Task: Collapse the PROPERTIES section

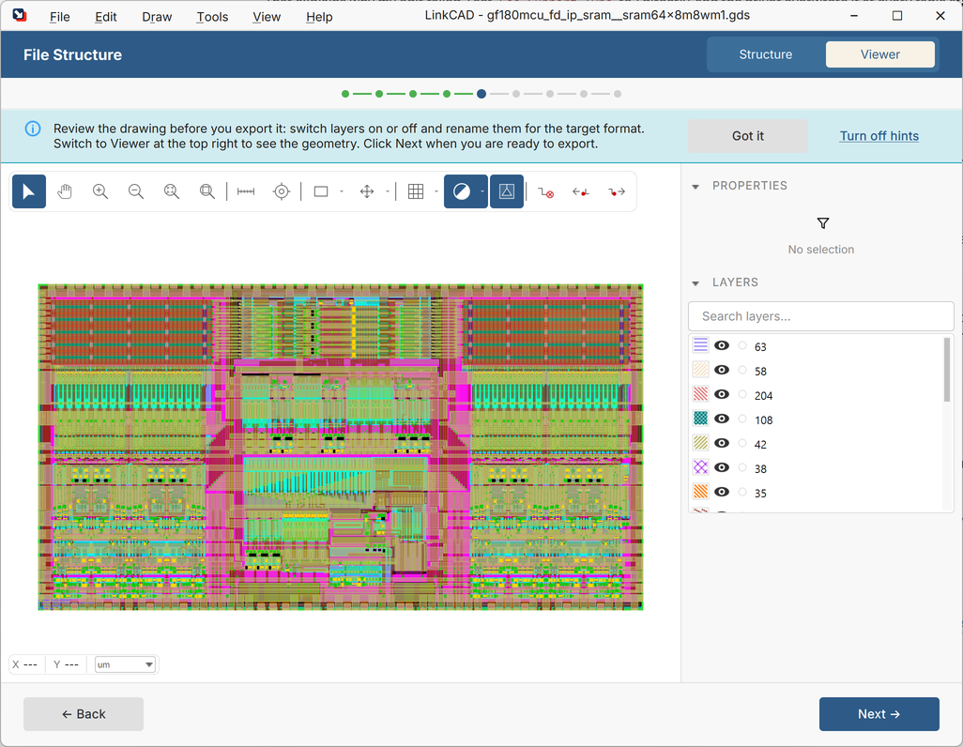Action: (695, 186)
